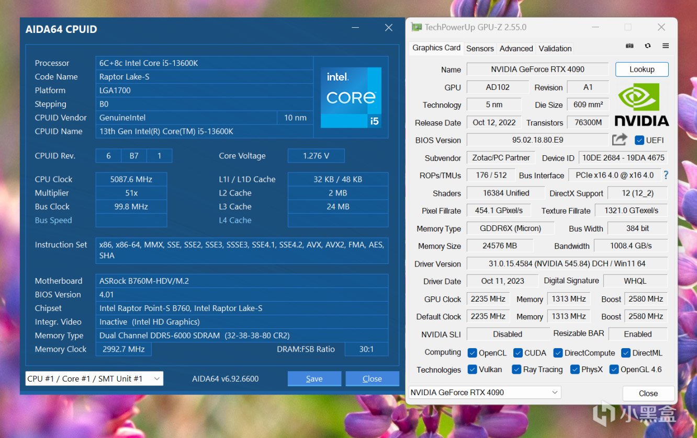Open the Validation tab
Viewport: 697px width, 438px height.
click(x=555, y=48)
